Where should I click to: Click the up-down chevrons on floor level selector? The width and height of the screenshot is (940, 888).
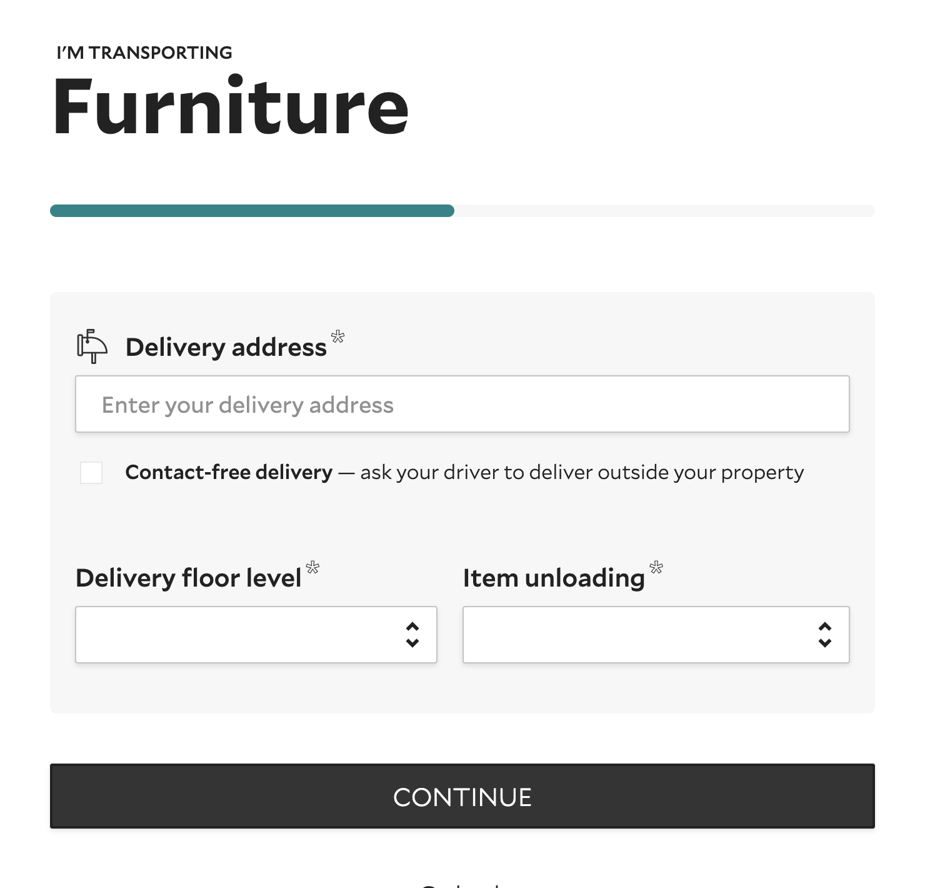point(412,634)
